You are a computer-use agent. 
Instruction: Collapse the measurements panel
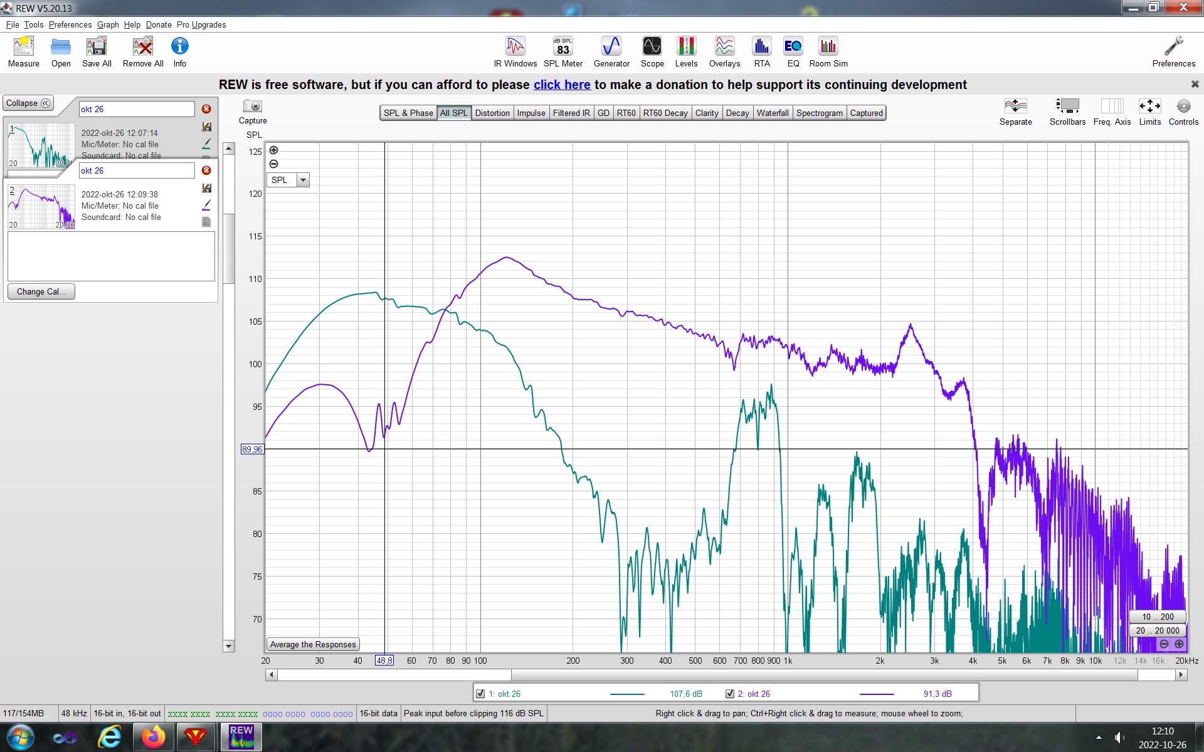click(28, 103)
